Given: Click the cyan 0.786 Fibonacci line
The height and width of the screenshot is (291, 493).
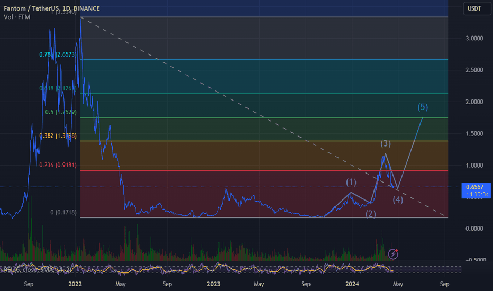Looking at the screenshot, I should [x=264, y=60].
